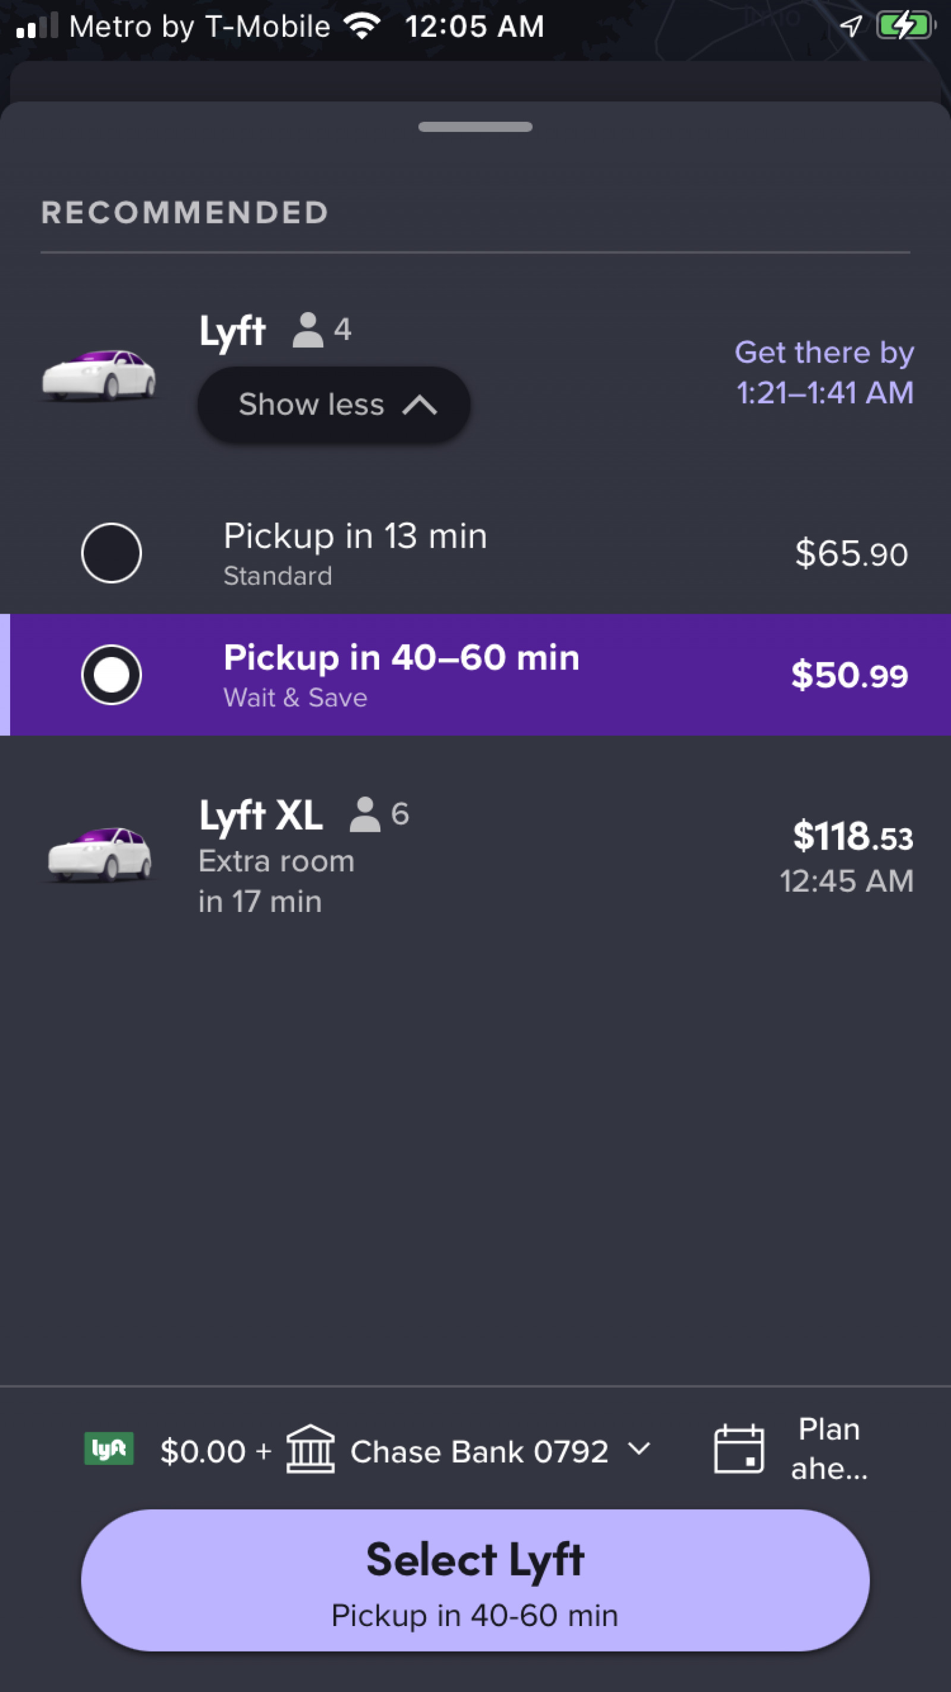Choose Pickup in 13 min option
The image size is (951, 1692).
(355, 537)
